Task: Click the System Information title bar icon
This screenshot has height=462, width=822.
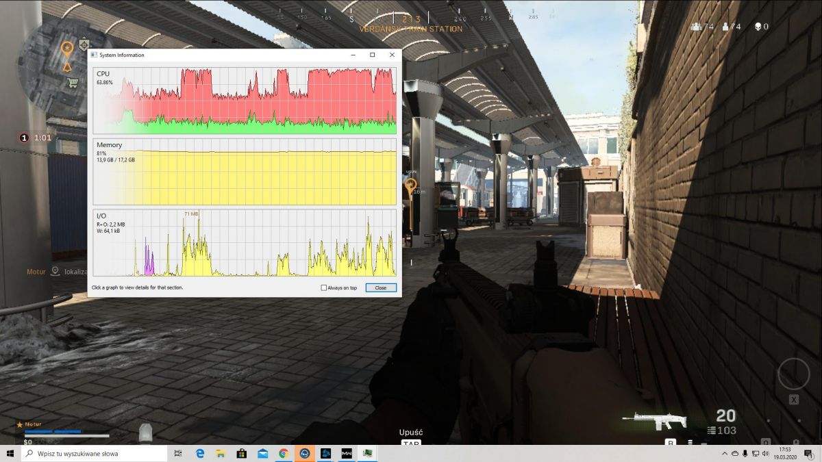Action: coord(95,55)
